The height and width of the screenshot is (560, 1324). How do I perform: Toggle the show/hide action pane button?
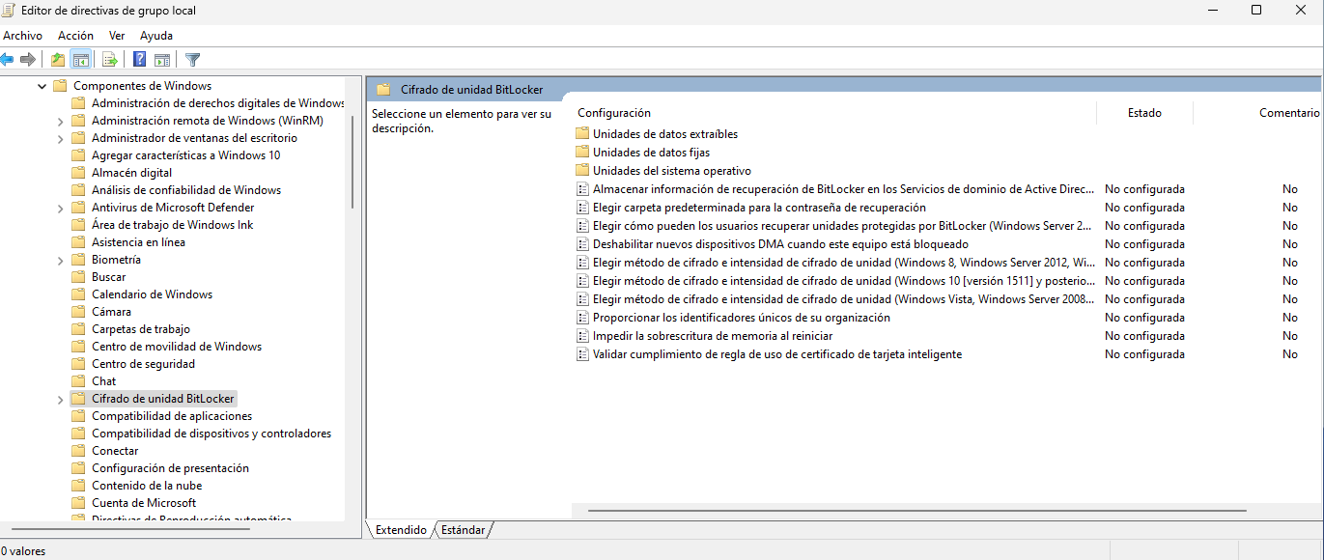coord(162,60)
